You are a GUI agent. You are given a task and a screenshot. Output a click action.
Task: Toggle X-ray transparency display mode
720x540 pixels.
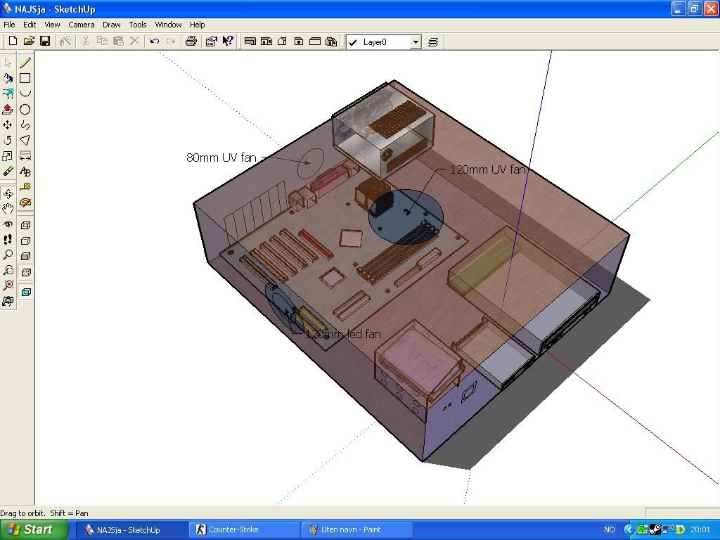(x=26, y=292)
